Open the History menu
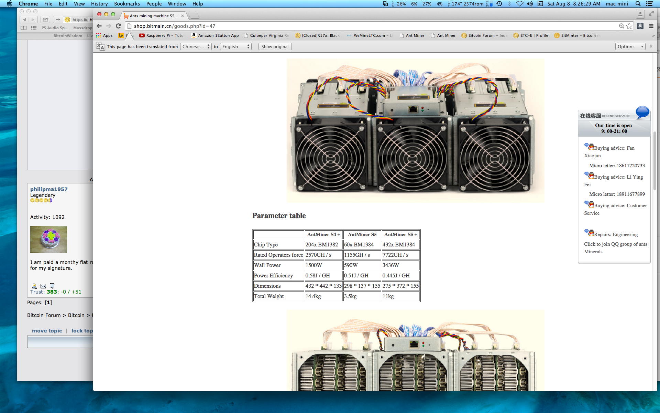The image size is (660, 413). pos(99,4)
